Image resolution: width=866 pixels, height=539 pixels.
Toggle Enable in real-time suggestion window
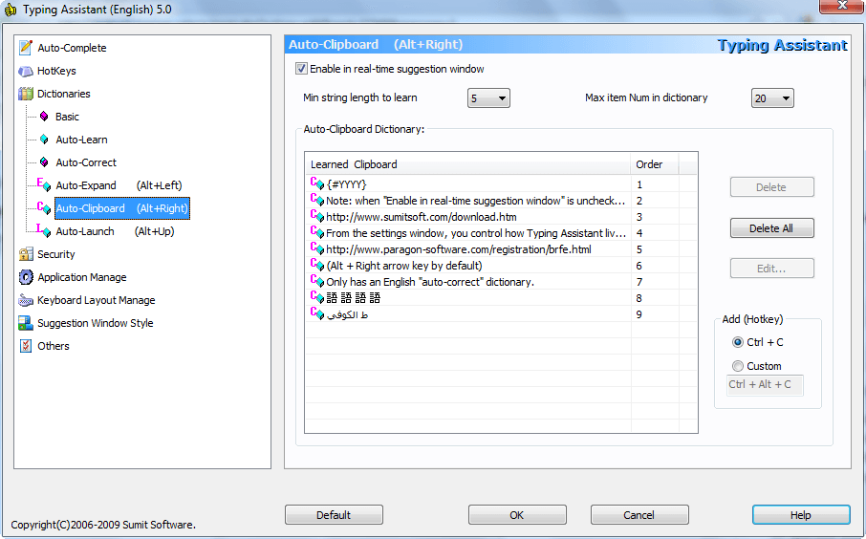point(302,69)
